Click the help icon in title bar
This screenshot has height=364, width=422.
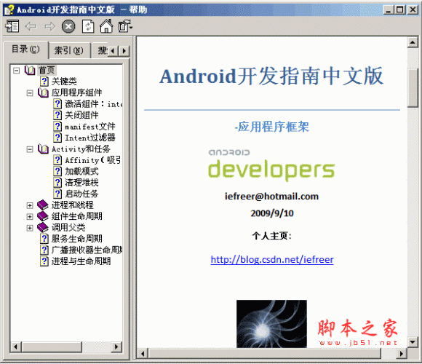9,9
